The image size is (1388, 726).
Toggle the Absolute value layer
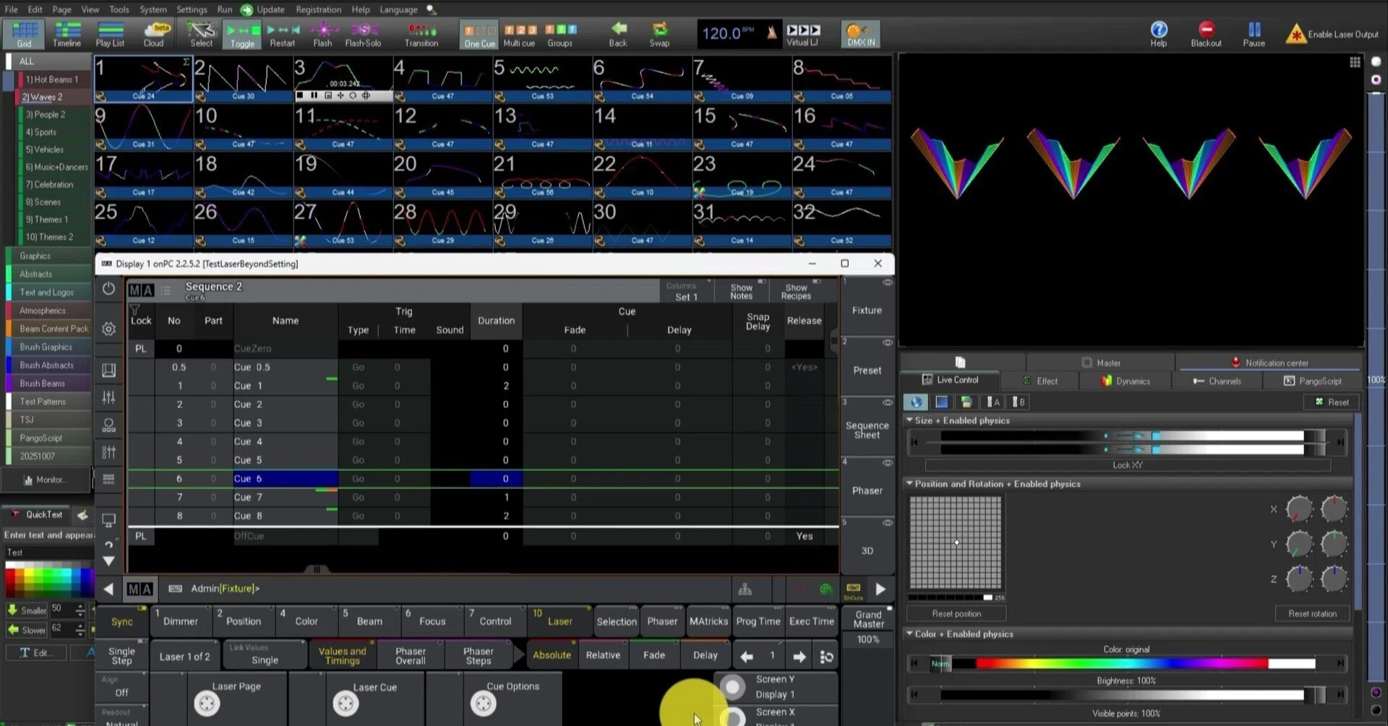(x=552, y=654)
